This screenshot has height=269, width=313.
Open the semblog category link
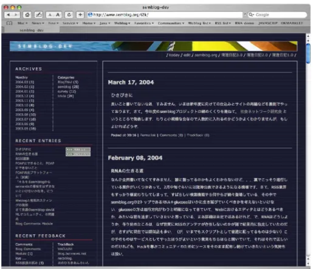[x=68, y=87]
